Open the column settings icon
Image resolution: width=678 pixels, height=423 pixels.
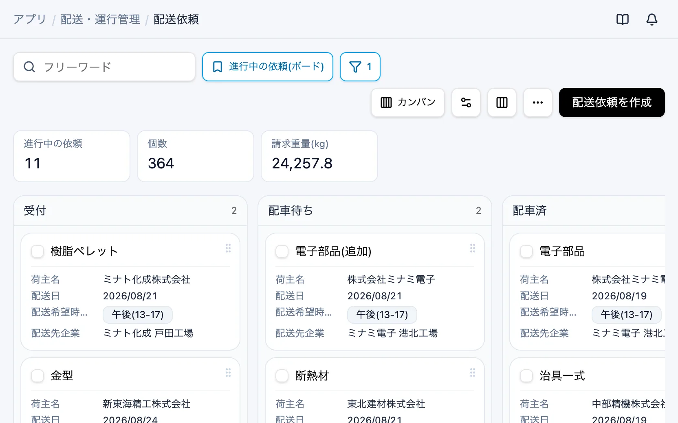point(502,102)
